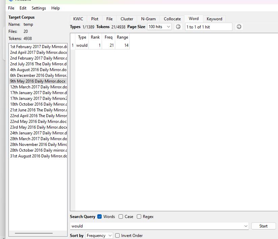Click the Rank column header
The height and width of the screenshot is (239, 278).
(x=95, y=37)
